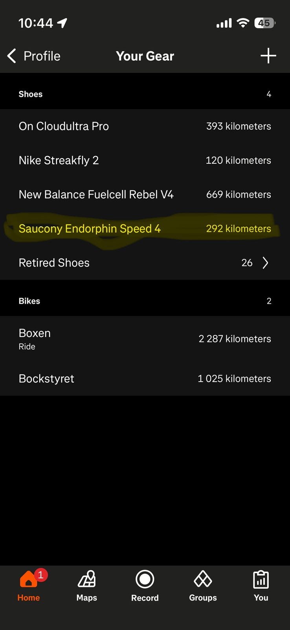This screenshot has height=630, width=290.
Task: Expand Retired Shoes chevron arrow
Action: pyautogui.click(x=266, y=263)
